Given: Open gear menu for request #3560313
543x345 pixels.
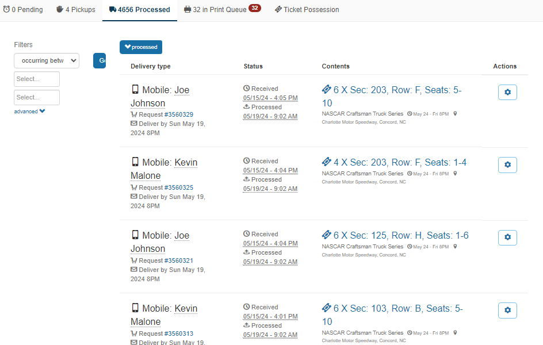Looking at the screenshot, I should tap(507, 310).
